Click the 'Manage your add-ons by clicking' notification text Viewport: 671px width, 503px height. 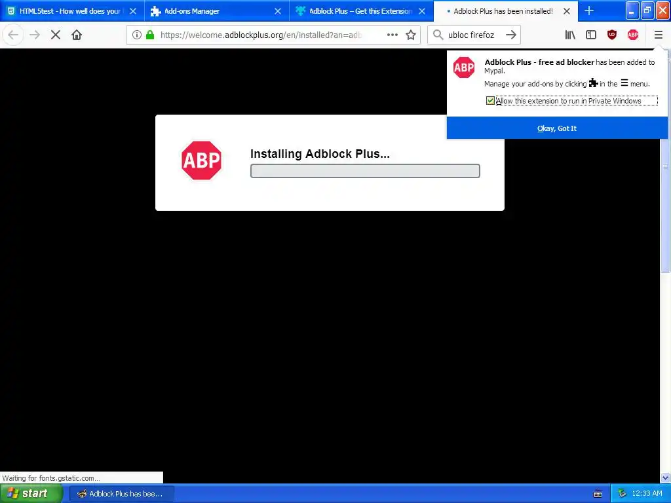pyautogui.click(x=535, y=84)
